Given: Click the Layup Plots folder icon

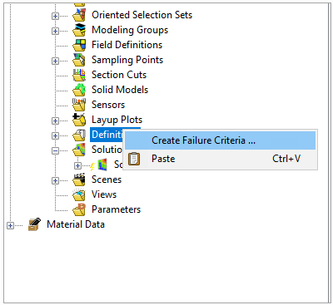Looking at the screenshot, I should click(79, 120).
